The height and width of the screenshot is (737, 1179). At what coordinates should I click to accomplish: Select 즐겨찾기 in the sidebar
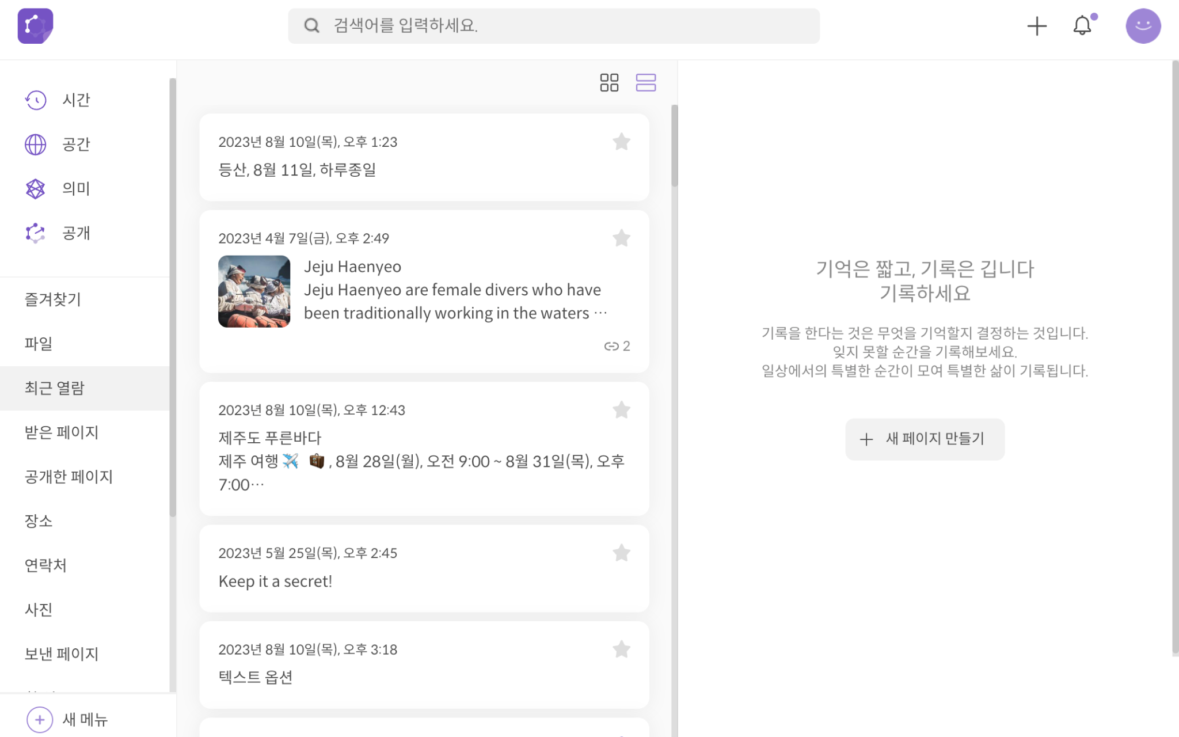(x=85, y=299)
